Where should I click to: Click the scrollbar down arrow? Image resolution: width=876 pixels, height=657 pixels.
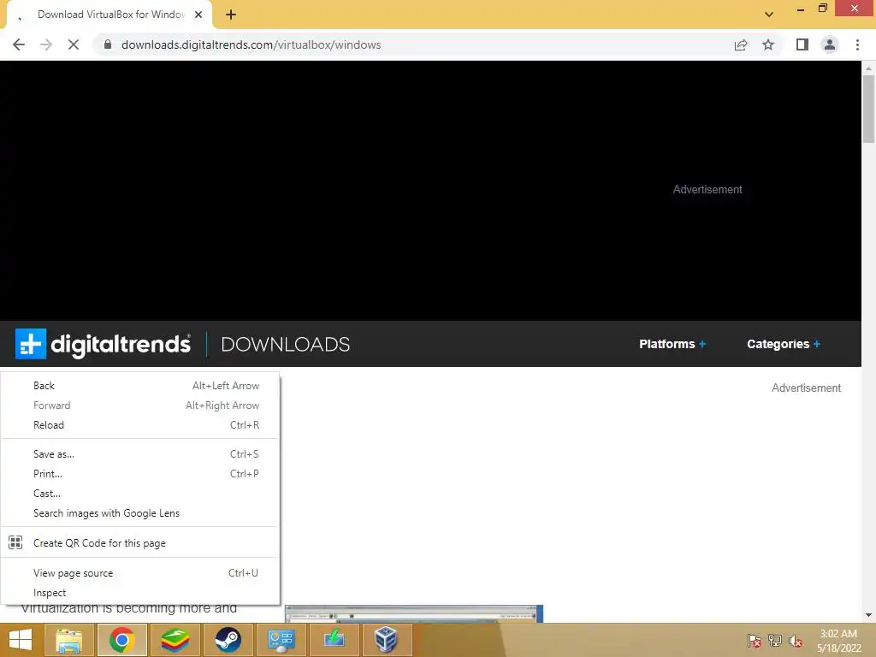[x=868, y=615]
